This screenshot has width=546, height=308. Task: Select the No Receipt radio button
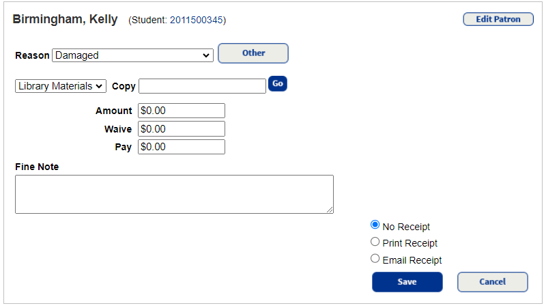click(x=375, y=225)
